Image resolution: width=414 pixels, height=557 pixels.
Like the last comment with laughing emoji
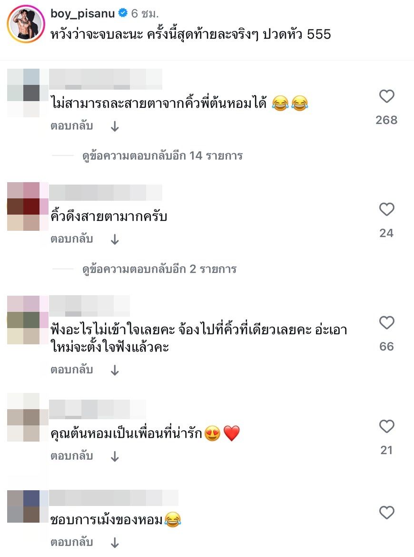[387, 513]
